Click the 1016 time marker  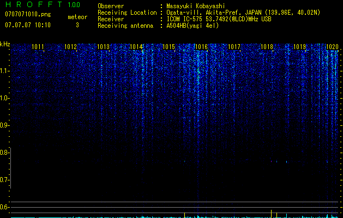click(x=201, y=47)
